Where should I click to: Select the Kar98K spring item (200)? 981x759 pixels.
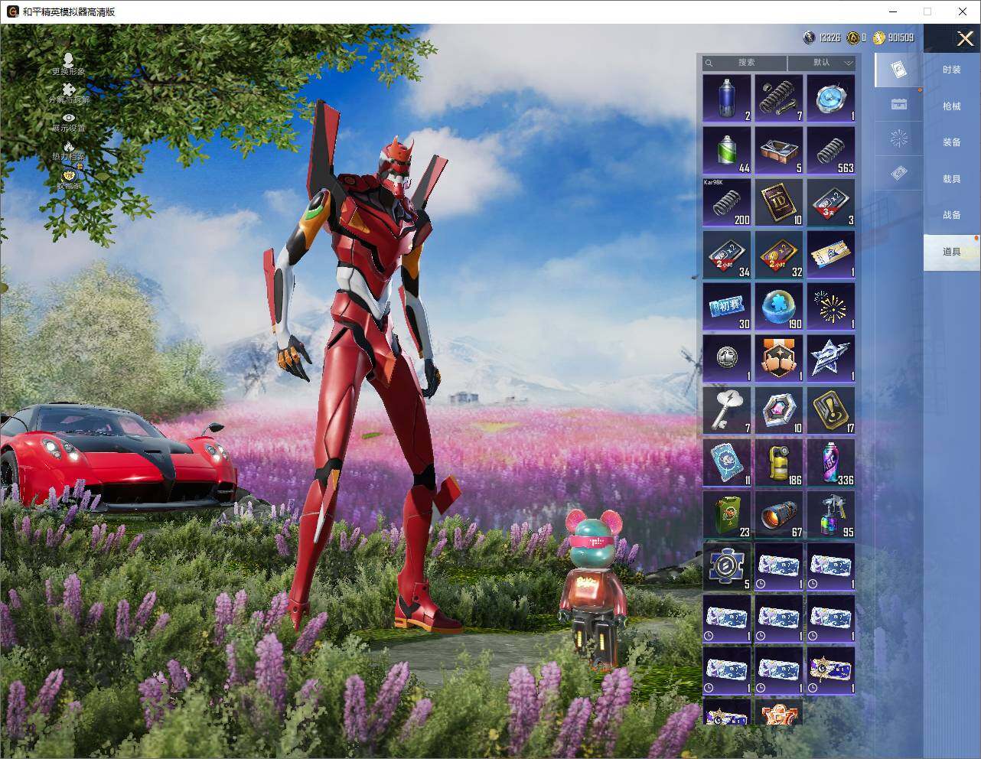[x=727, y=202]
